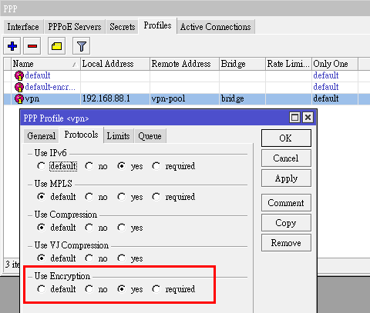Maximize the PPP Profile vpn dialog
This screenshot has height=313, width=370.
coord(294,118)
